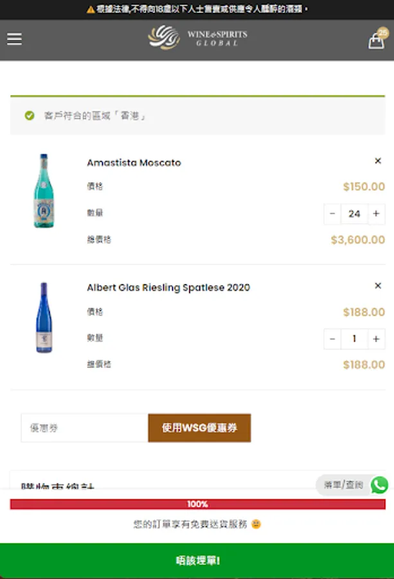Open Albert Glas Riesling Spatlese 2020 link
394x579 pixels.
pos(168,288)
